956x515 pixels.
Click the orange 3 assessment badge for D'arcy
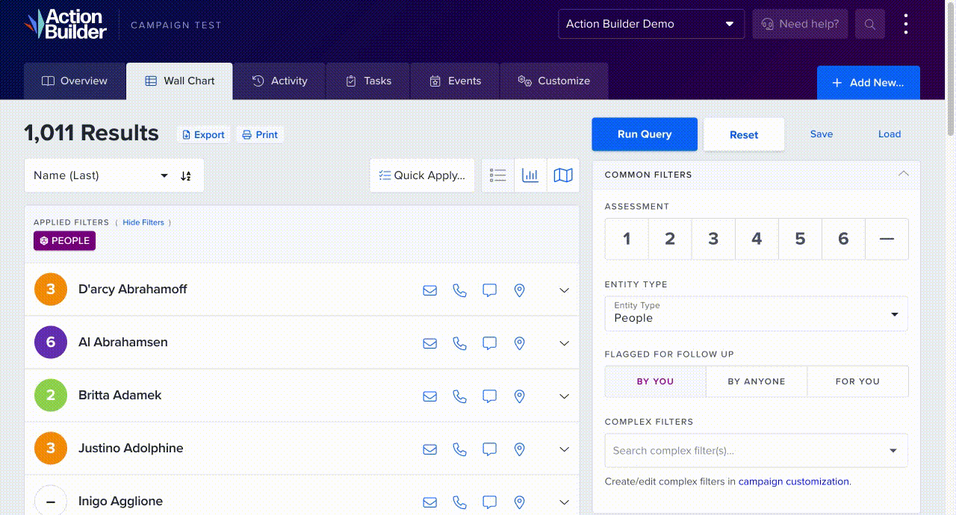(51, 290)
